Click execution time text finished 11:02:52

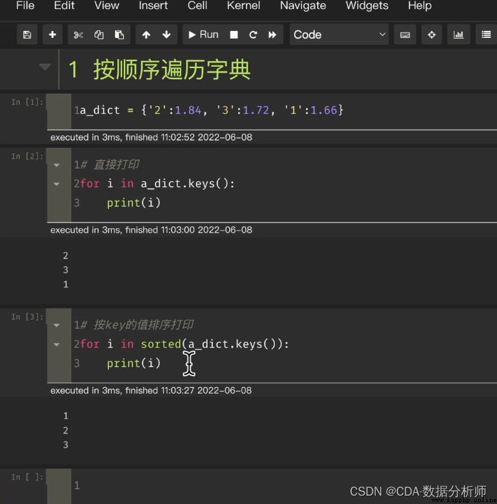[152, 138]
